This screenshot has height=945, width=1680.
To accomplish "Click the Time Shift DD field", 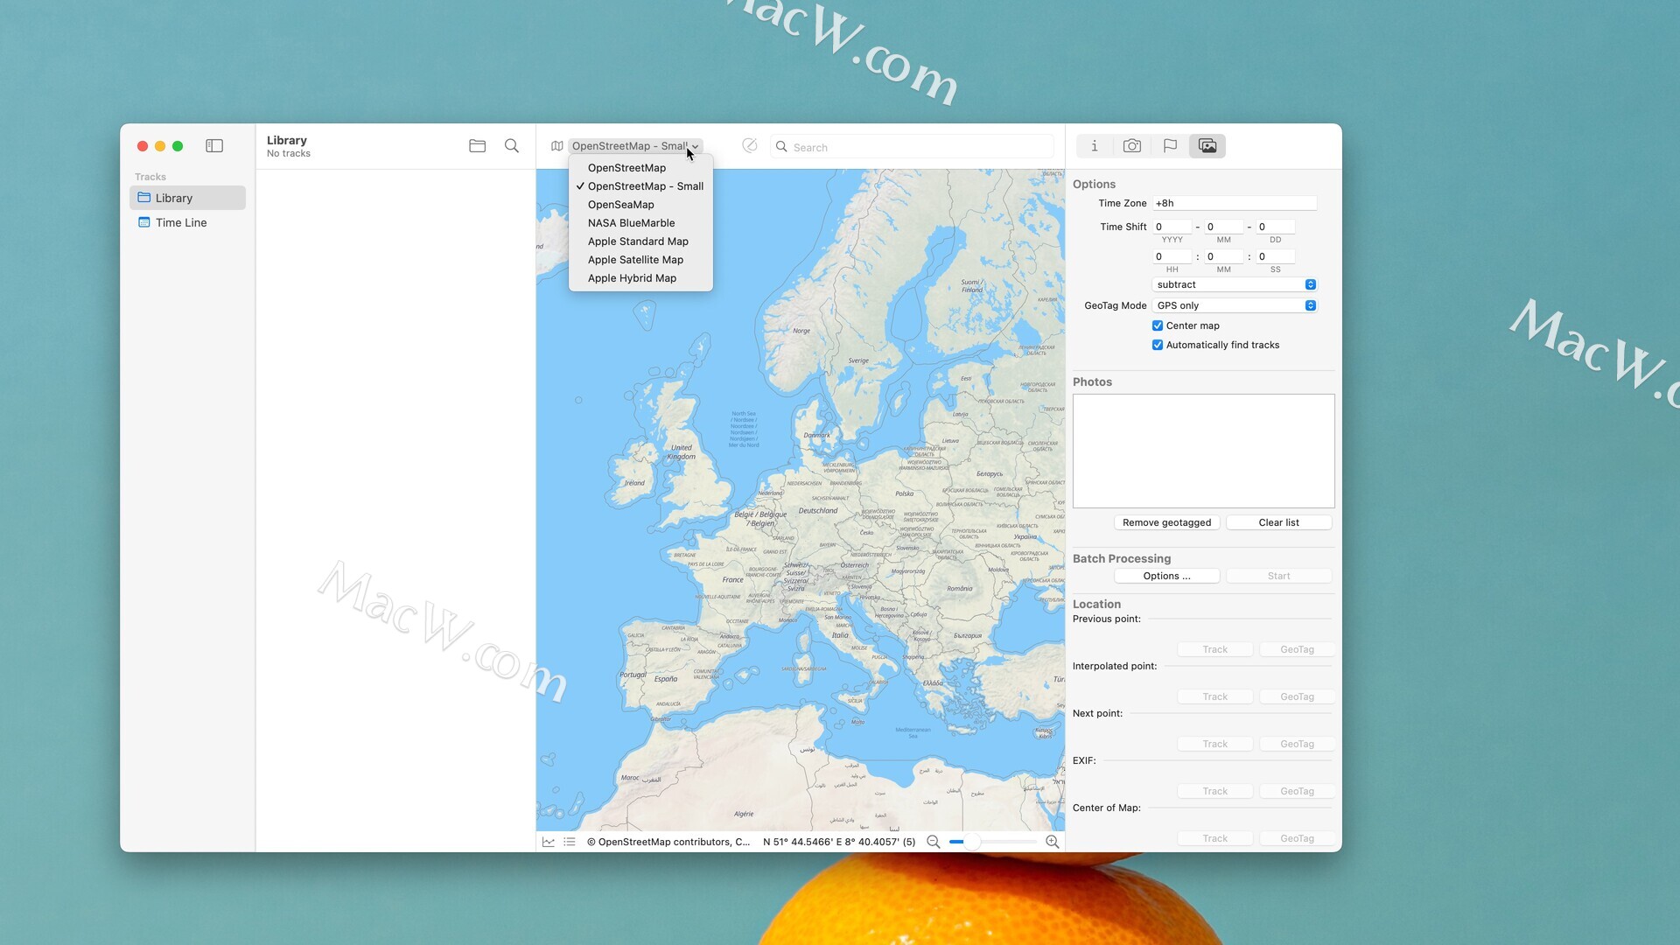I will tap(1275, 227).
